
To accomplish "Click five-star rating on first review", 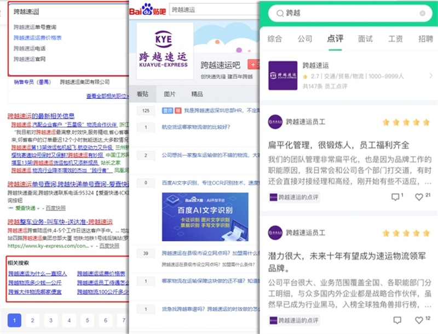I will 406,122.
